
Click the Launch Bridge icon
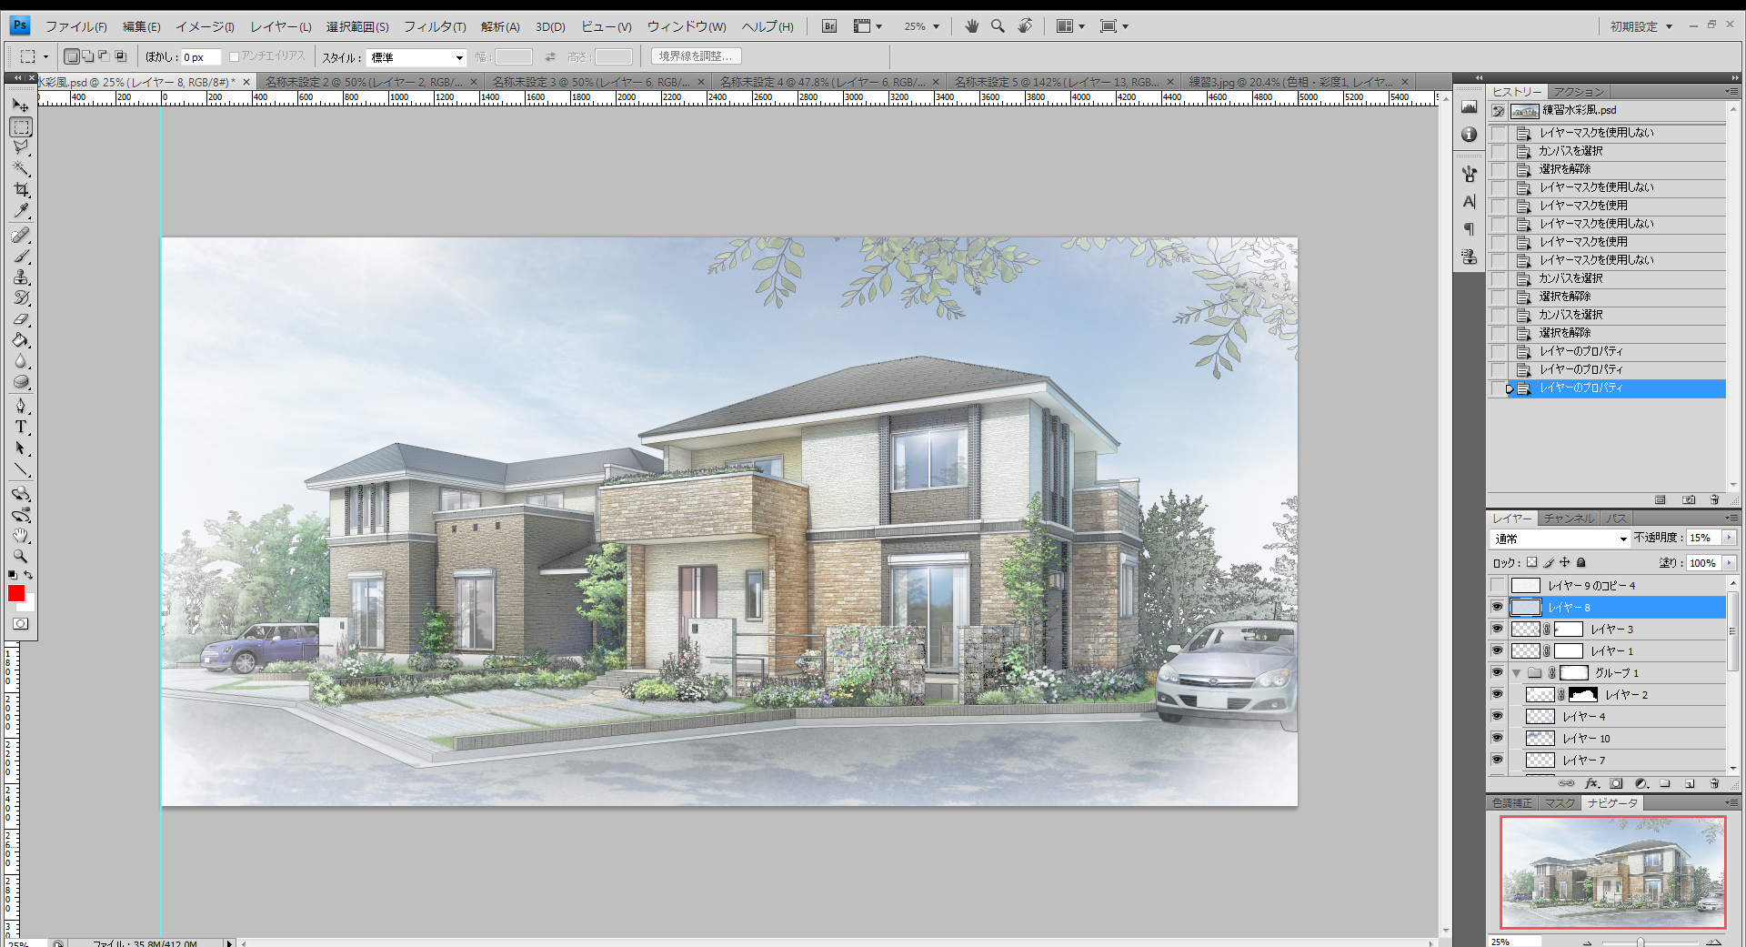828,26
